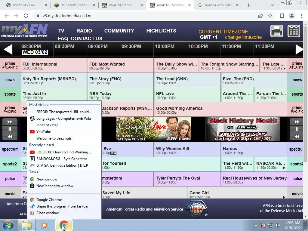Open Long pages - Computernewb Wiki entry

pyautogui.click(x=64, y=119)
